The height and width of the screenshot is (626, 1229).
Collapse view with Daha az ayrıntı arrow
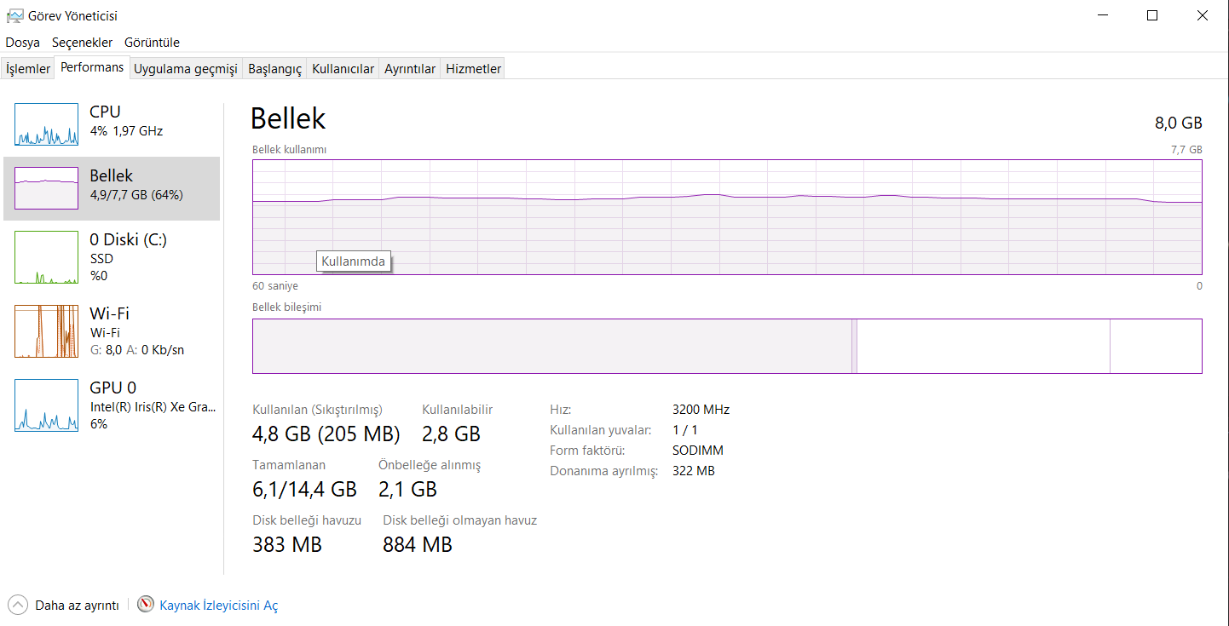(18, 606)
